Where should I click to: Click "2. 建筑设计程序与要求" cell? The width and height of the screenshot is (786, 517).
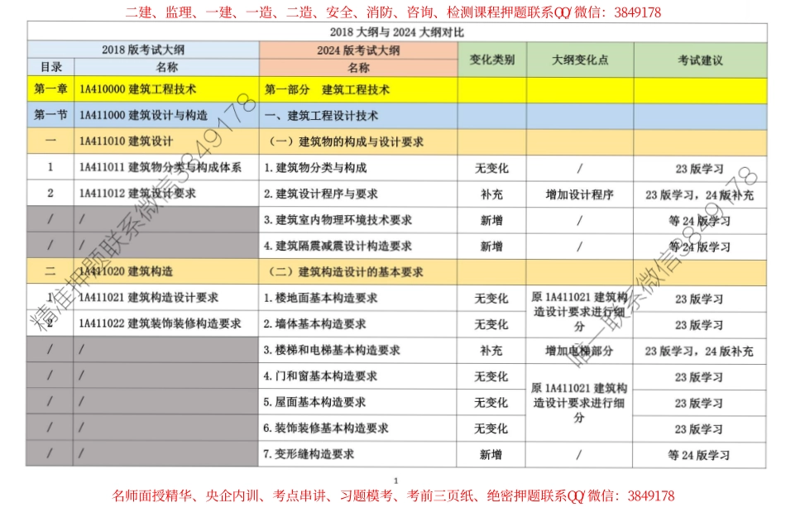[x=358, y=194]
